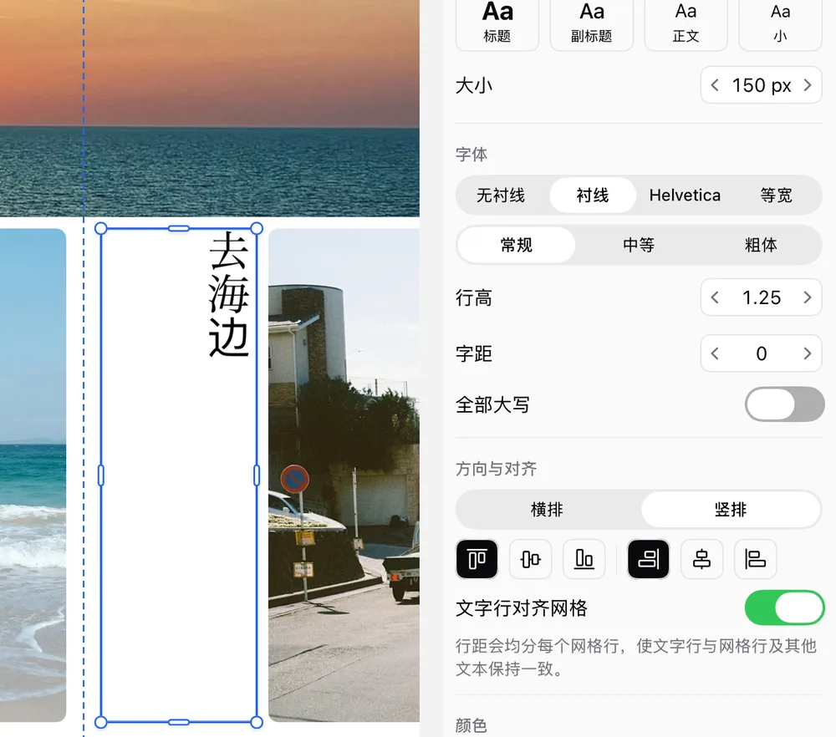The image size is (836, 737).
Task: Increase font size with right arrow
Action: click(x=808, y=85)
